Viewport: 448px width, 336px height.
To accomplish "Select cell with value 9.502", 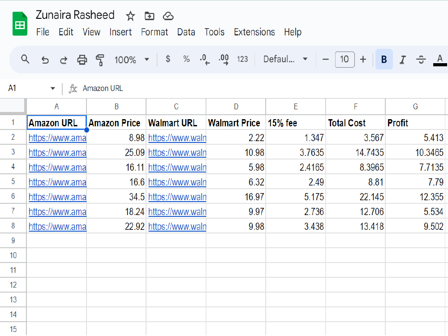I will [x=415, y=226].
